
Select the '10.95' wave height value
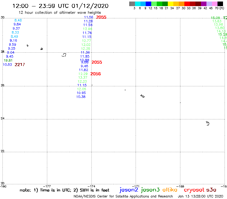81,93
